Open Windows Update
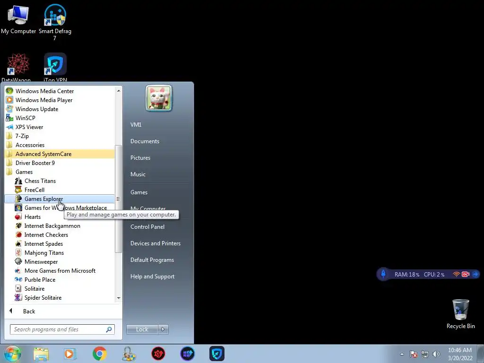Image resolution: width=484 pixels, height=363 pixels. click(60, 109)
